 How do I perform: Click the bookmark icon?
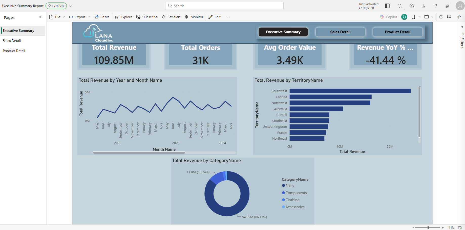(x=413, y=17)
